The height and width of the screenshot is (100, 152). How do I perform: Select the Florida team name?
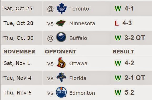(78, 78)
